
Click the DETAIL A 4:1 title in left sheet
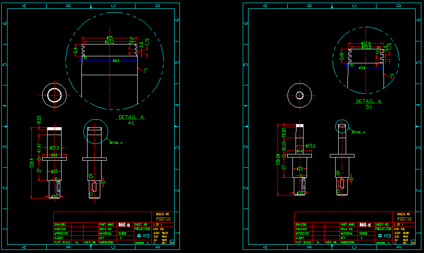coord(131,120)
